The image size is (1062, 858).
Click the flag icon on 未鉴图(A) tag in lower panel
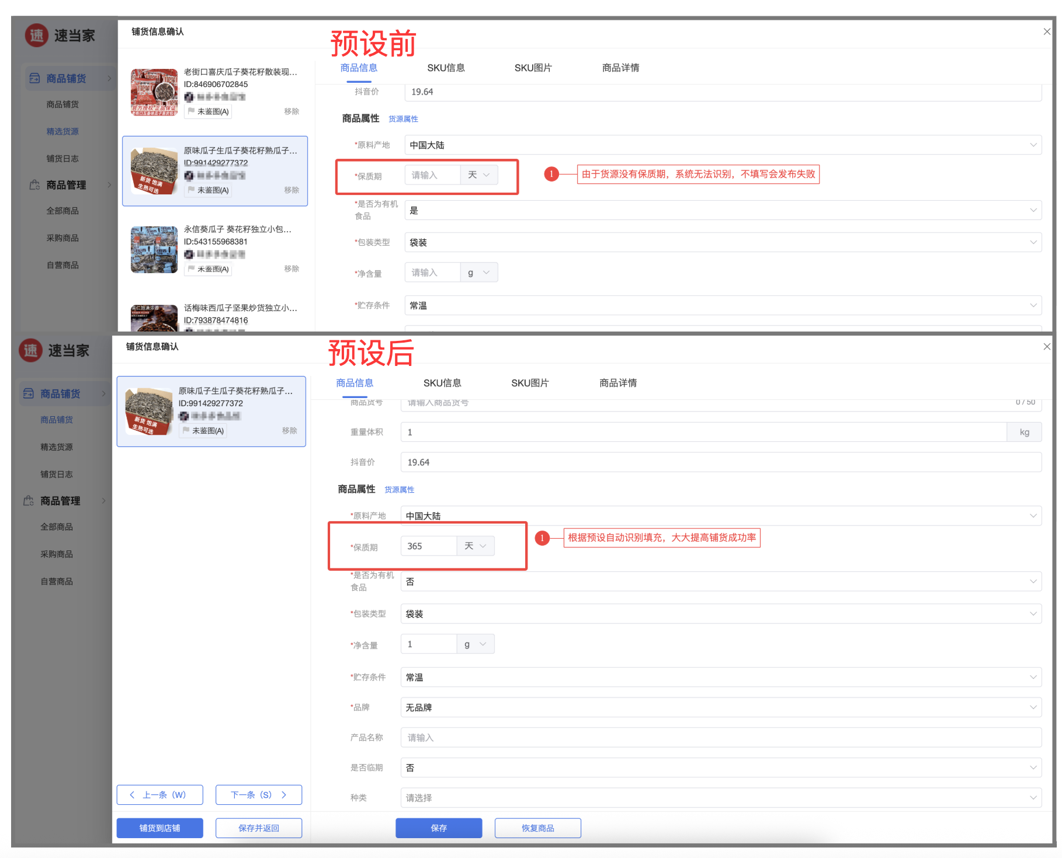(x=186, y=431)
